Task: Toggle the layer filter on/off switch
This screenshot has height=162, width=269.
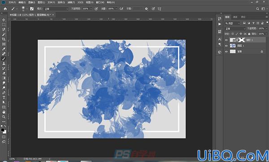Action: coord(267,23)
